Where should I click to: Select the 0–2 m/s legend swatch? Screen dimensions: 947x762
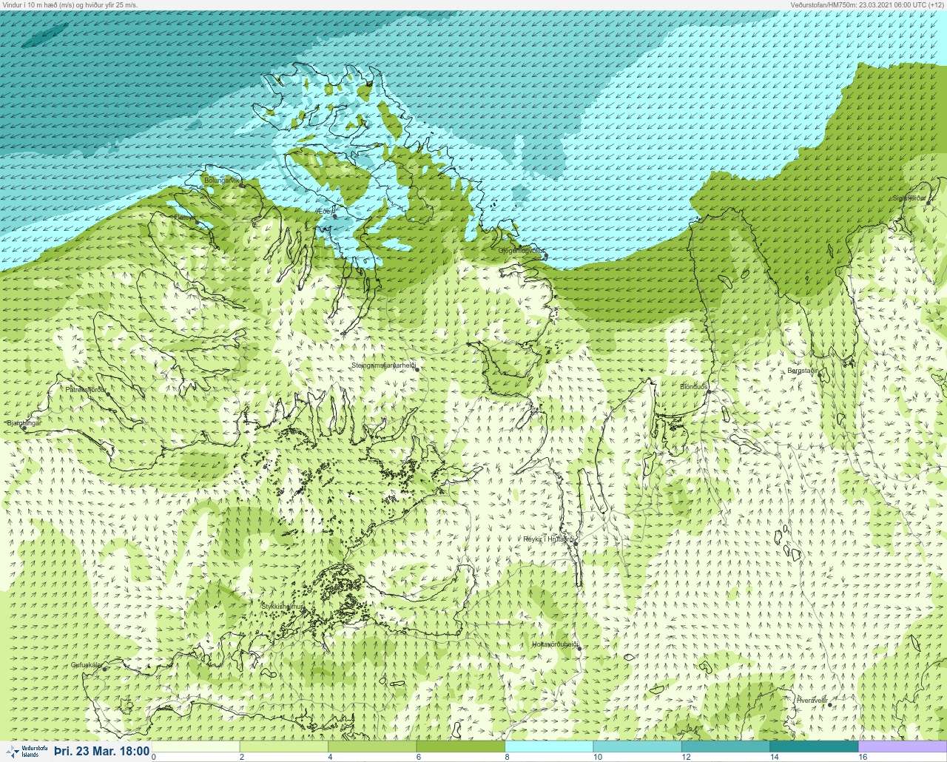click(x=196, y=746)
